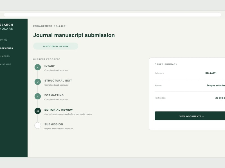
Task: Open View Documents button
Action: (x=190, y=116)
